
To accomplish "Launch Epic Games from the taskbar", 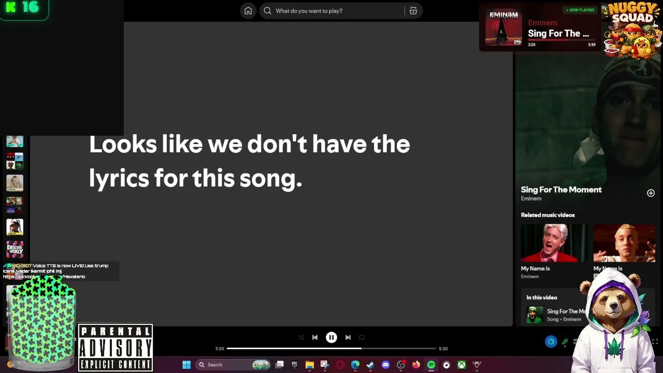I will point(294,365).
